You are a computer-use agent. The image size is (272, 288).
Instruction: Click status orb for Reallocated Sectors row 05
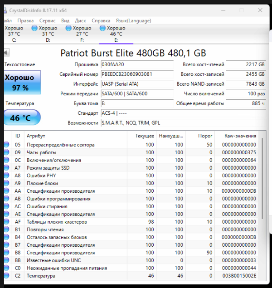pos(6,145)
